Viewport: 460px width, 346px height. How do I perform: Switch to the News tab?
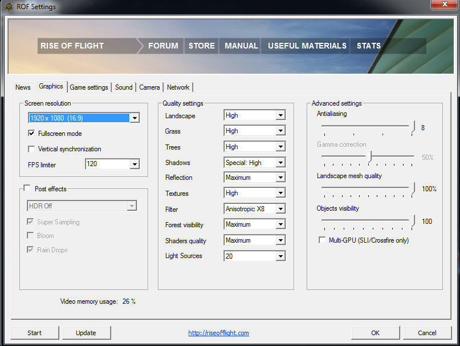click(23, 87)
